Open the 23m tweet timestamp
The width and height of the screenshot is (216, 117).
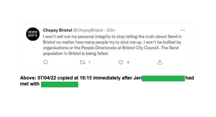[x=111, y=30]
